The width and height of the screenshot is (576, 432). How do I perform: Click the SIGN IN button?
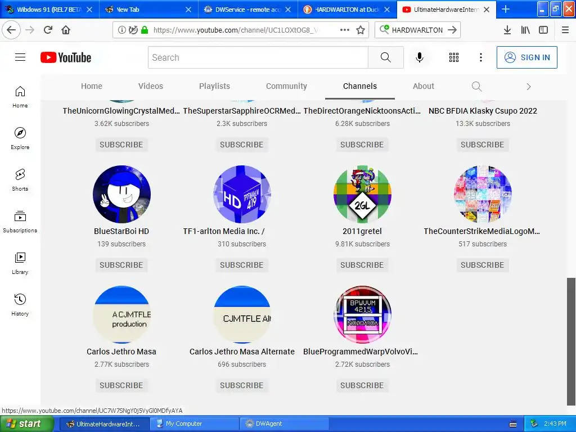pyautogui.click(x=526, y=57)
